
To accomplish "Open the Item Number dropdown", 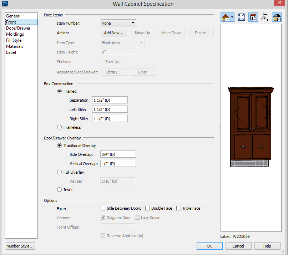I will point(118,23).
